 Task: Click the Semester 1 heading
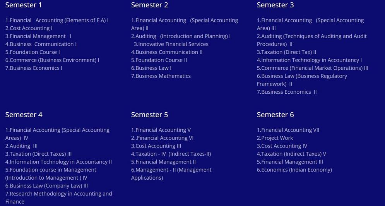tap(24, 5)
